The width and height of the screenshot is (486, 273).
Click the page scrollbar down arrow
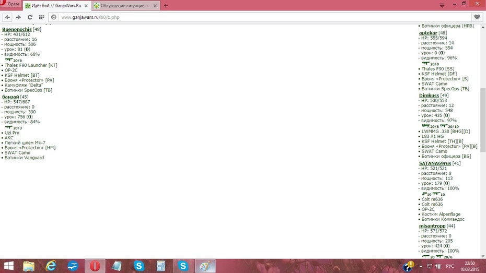[x=483, y=256]
